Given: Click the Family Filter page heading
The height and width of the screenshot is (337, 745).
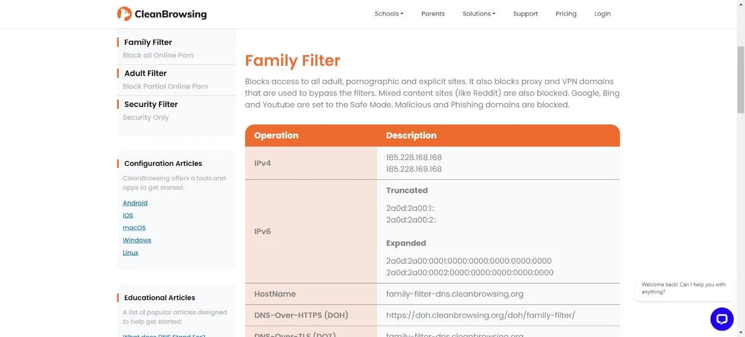Looking at the screenshot, I should click(x=292, y=61).
